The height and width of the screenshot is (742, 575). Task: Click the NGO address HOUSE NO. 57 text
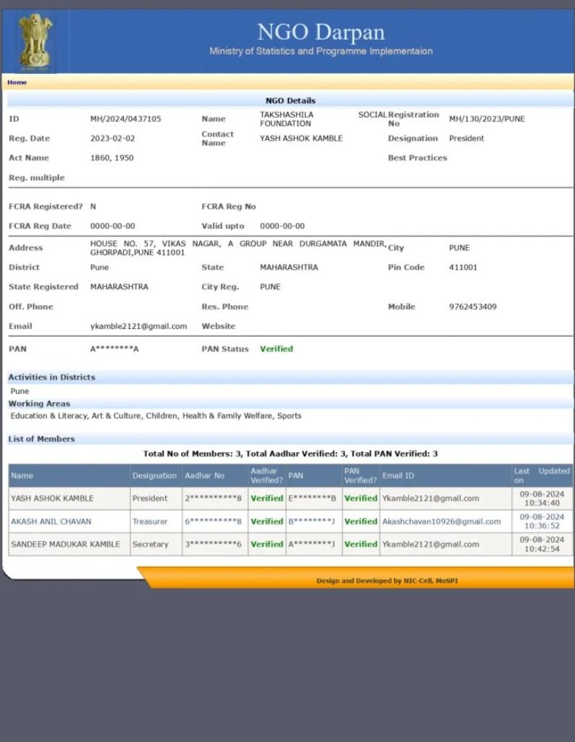coord(238,248)
